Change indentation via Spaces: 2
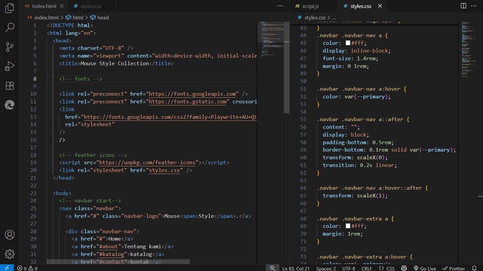Viewport: 483px width, 271px height. [x=326, y=268]
